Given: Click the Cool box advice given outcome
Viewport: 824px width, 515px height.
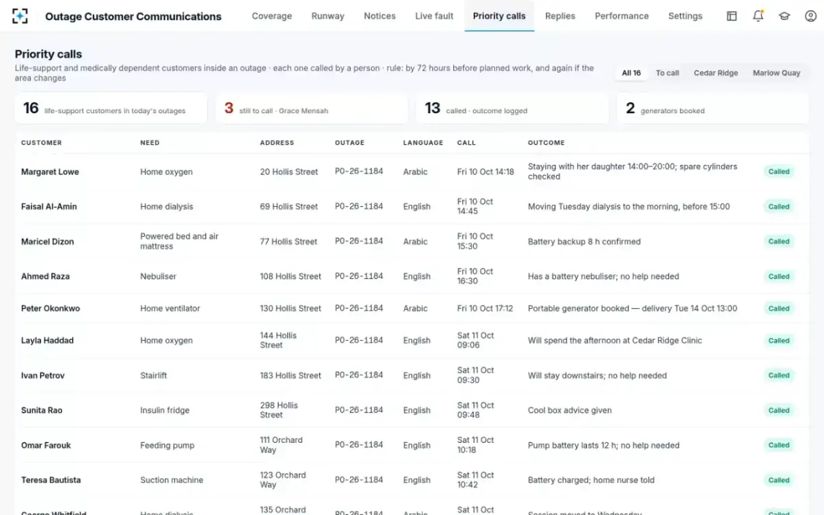Looking at the screenshot, I should [x=569, y=411].
